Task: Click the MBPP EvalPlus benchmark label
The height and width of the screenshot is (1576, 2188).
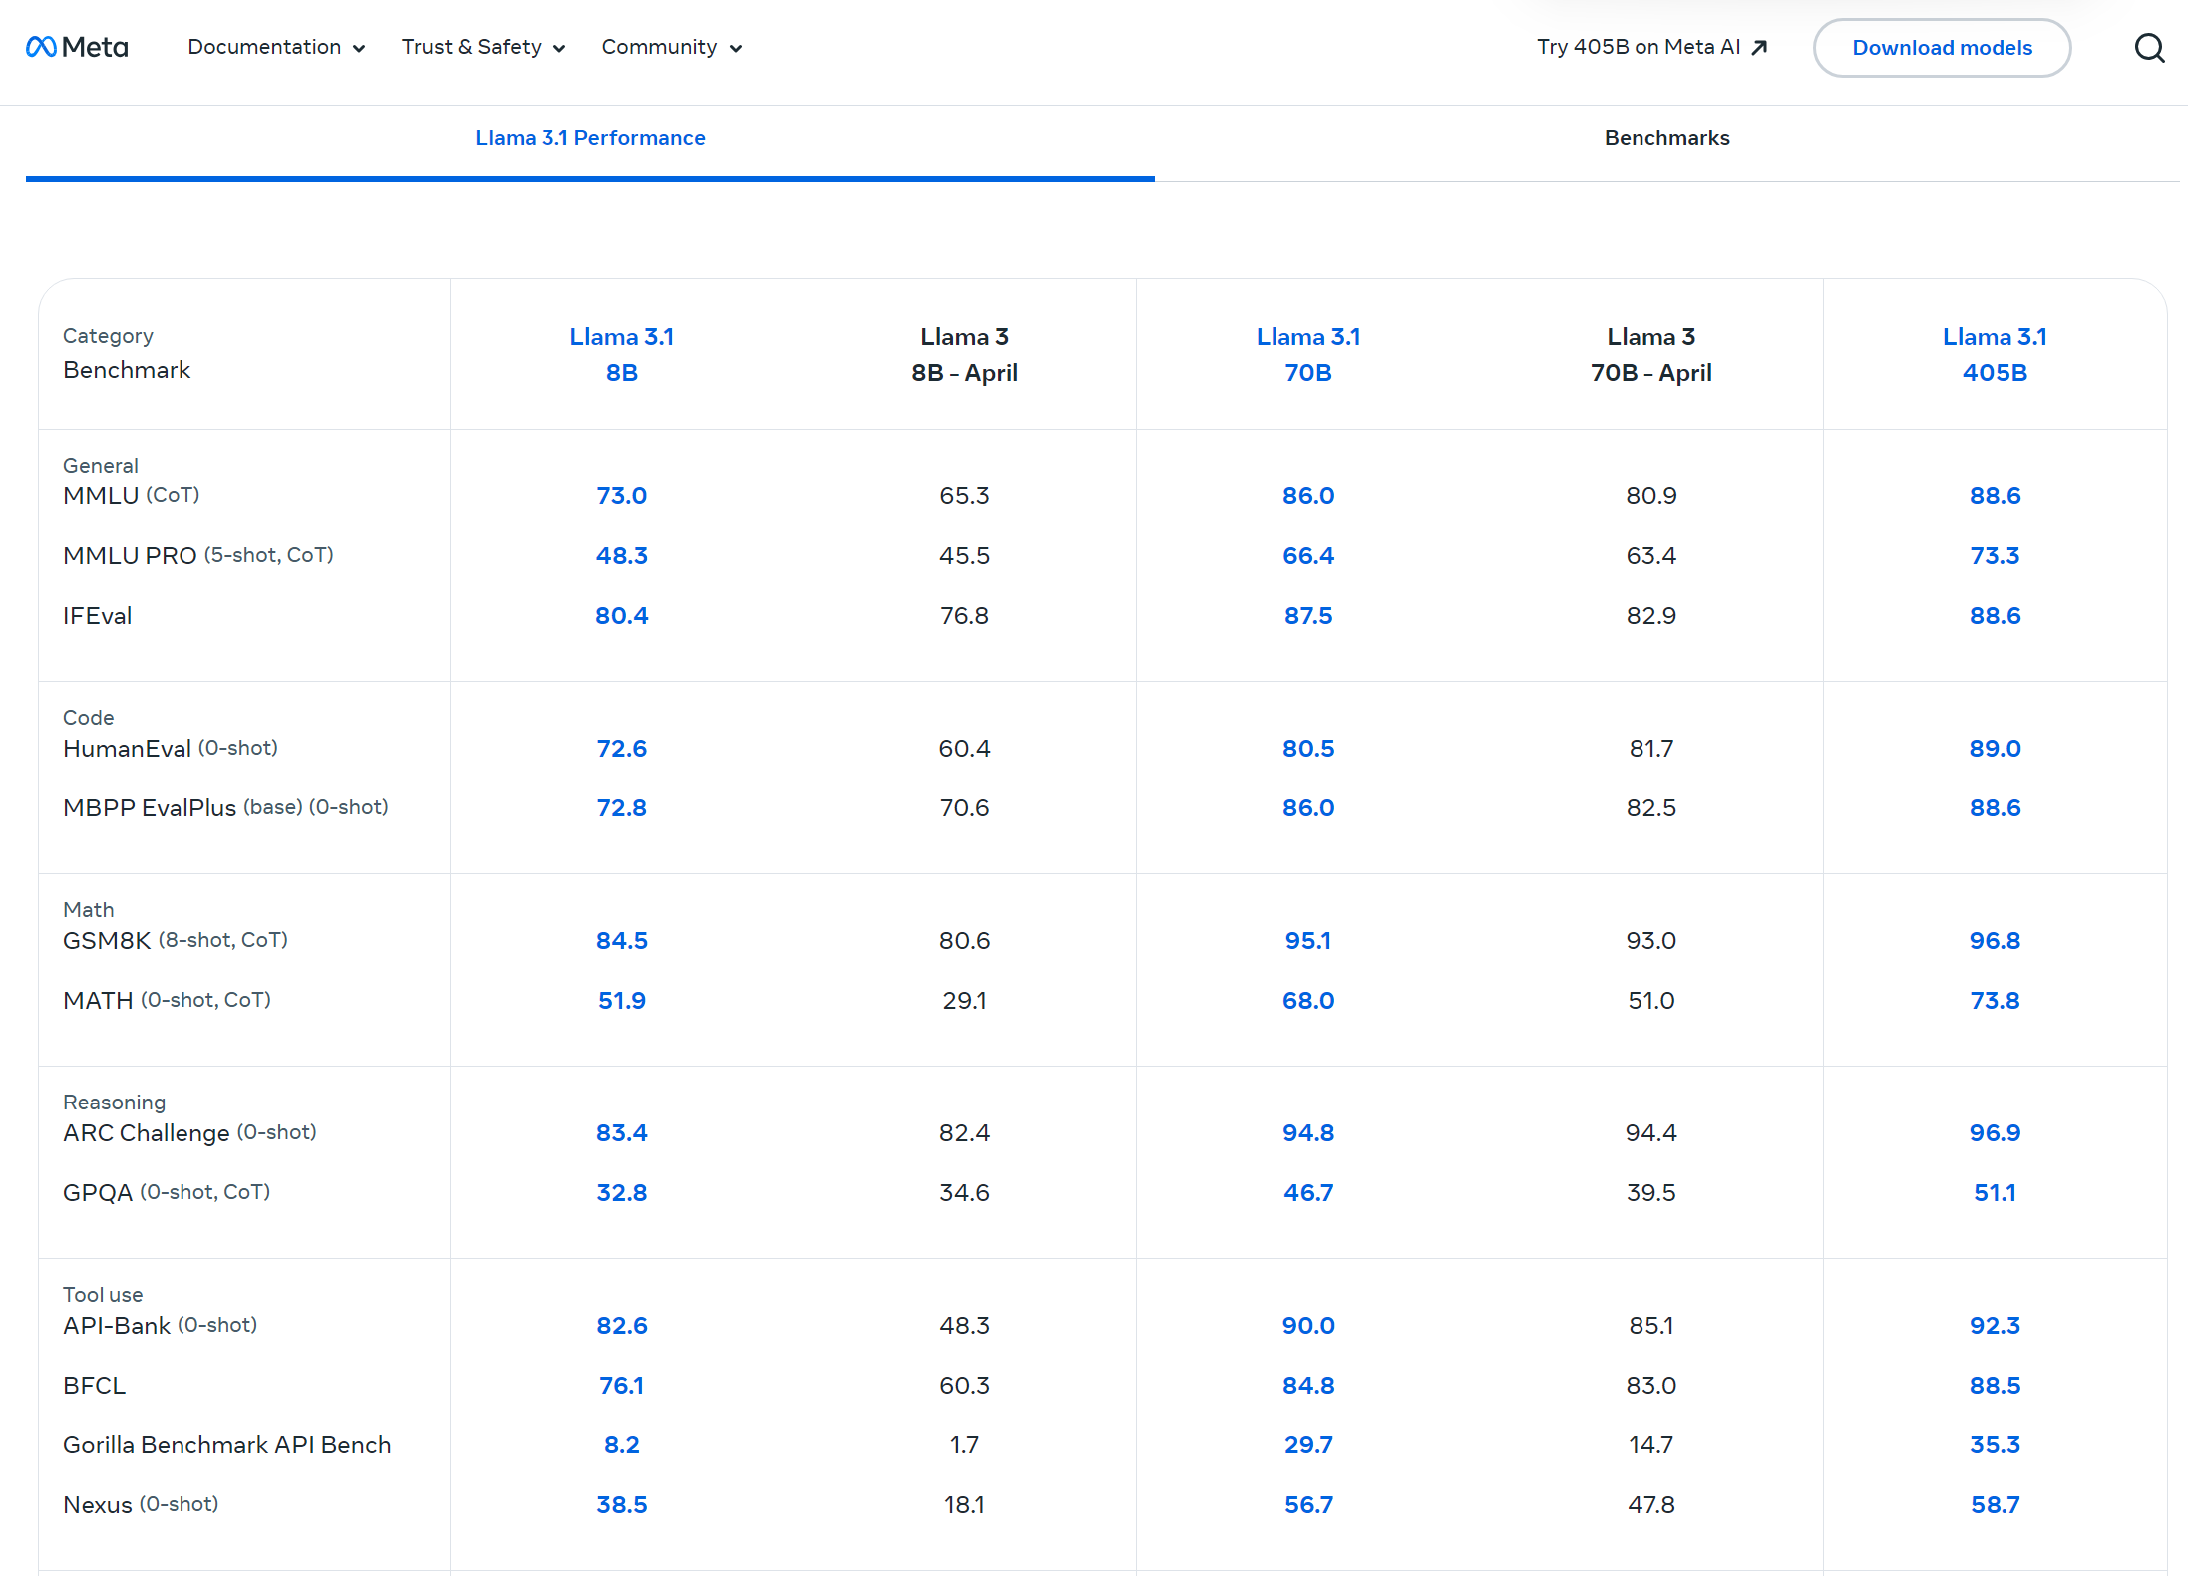Action: click(225, 807)
